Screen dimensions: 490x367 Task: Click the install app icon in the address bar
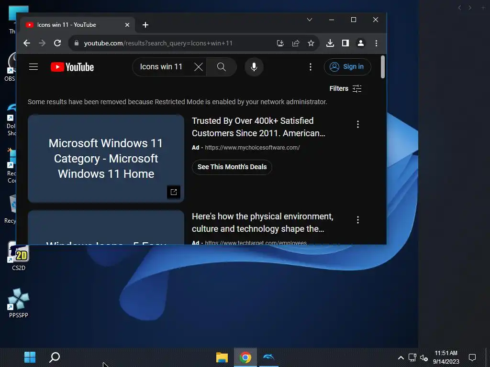tap(280, 43)
